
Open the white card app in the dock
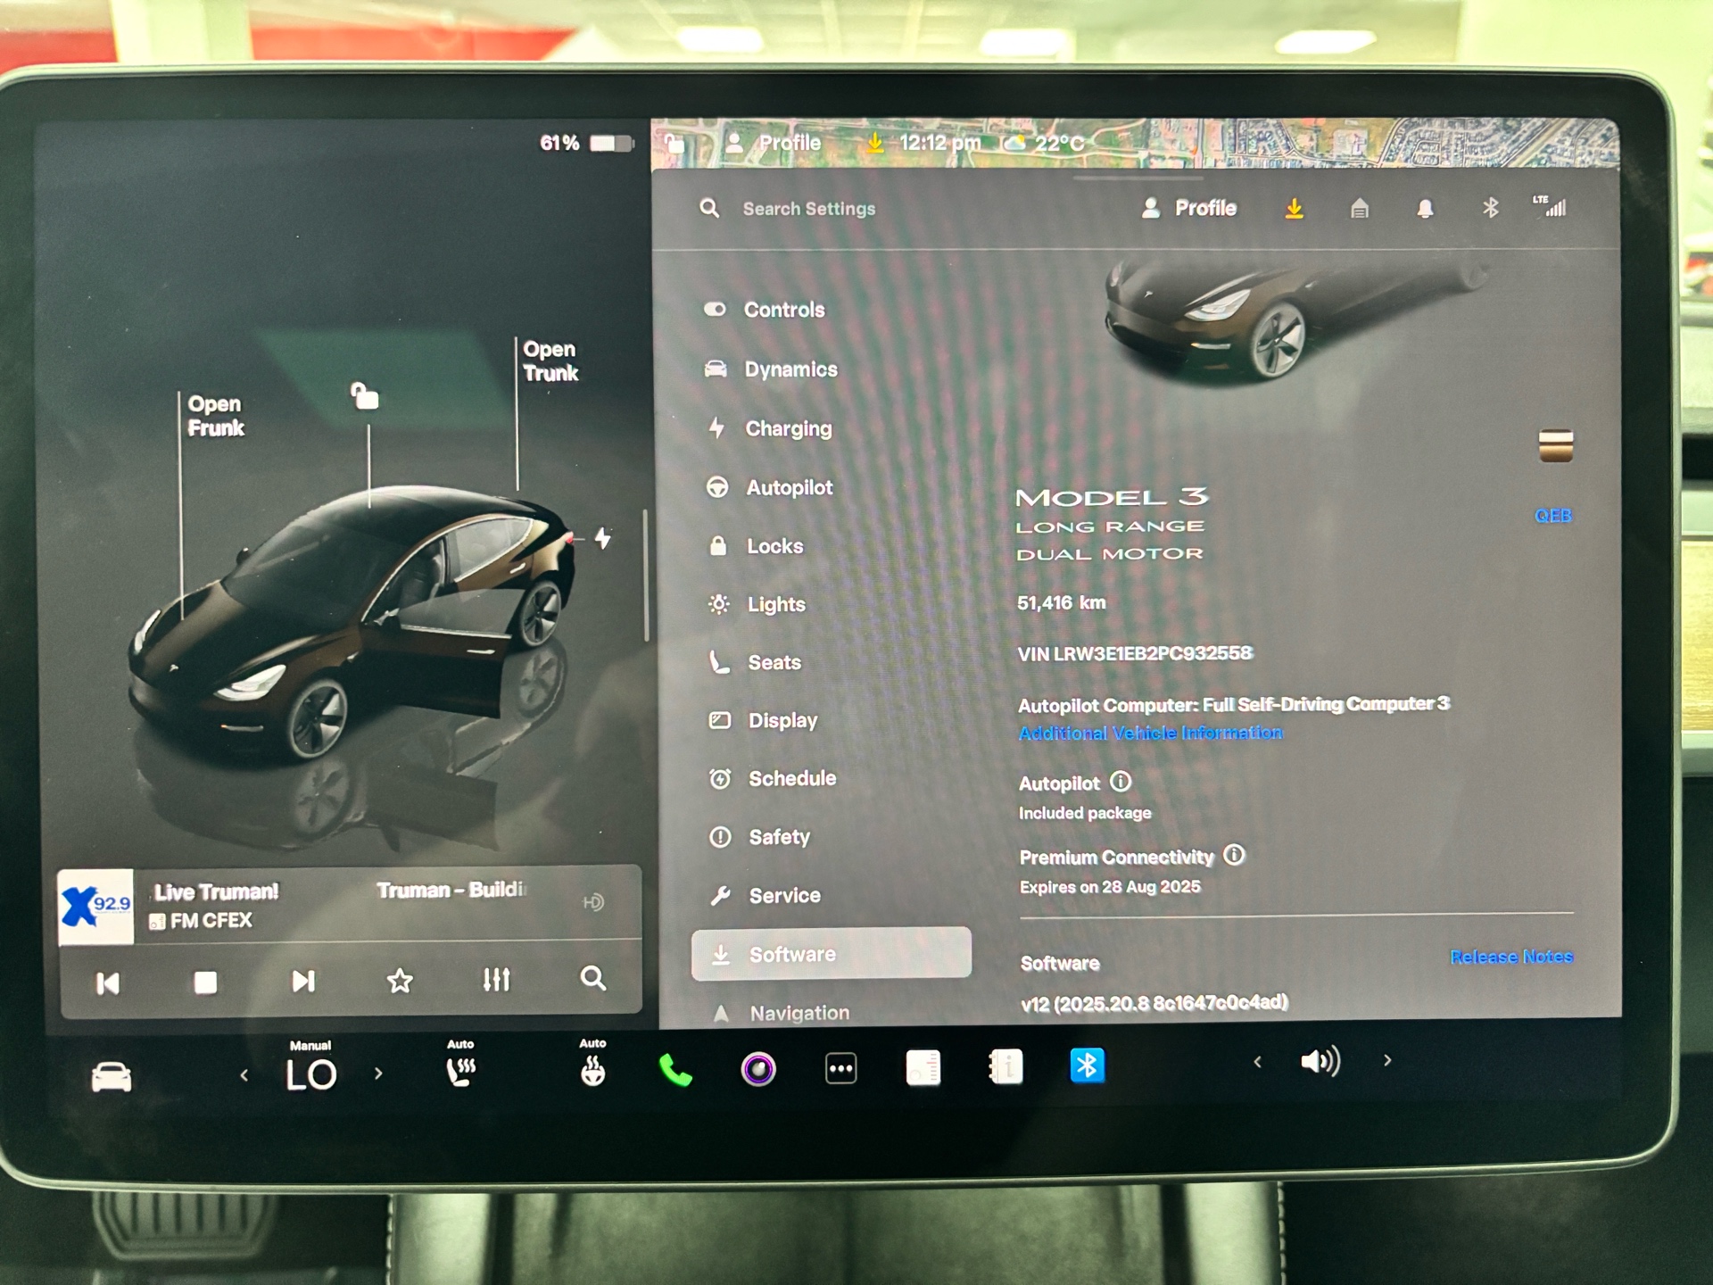[923, 1067]
